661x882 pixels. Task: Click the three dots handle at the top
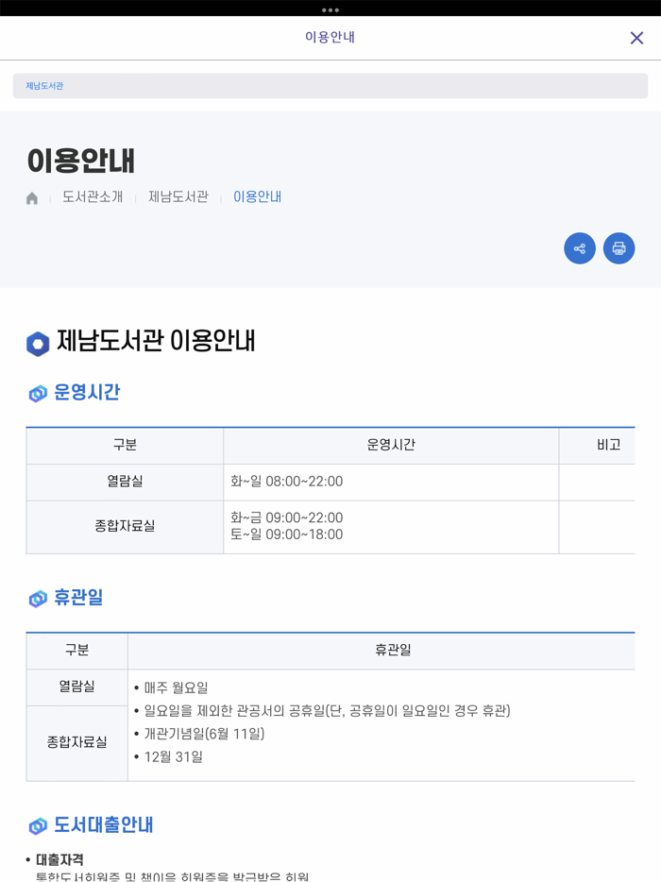click(x=330, y=10)
